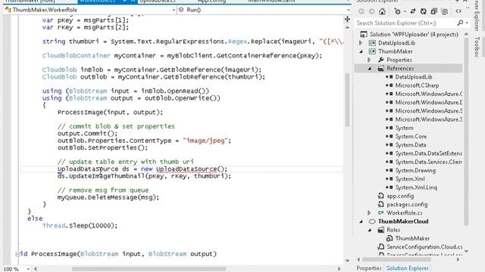Click the Microsoft.CSharp reference icon
Image resolution: width=485 pixels, height=272 pixels.
point(389,85)
